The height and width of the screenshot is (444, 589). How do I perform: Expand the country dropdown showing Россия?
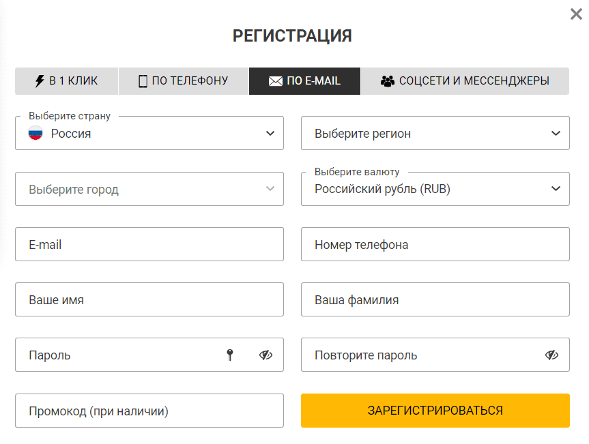[x=149, y=134]
